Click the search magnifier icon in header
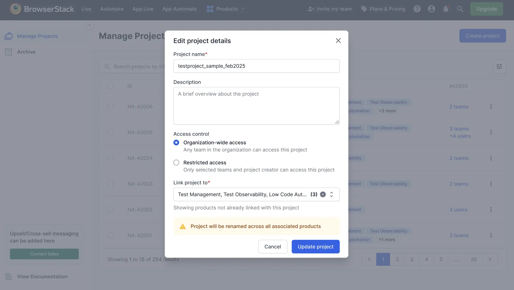Viewport: 514px width, 290px height. click(x=460, y=9)
